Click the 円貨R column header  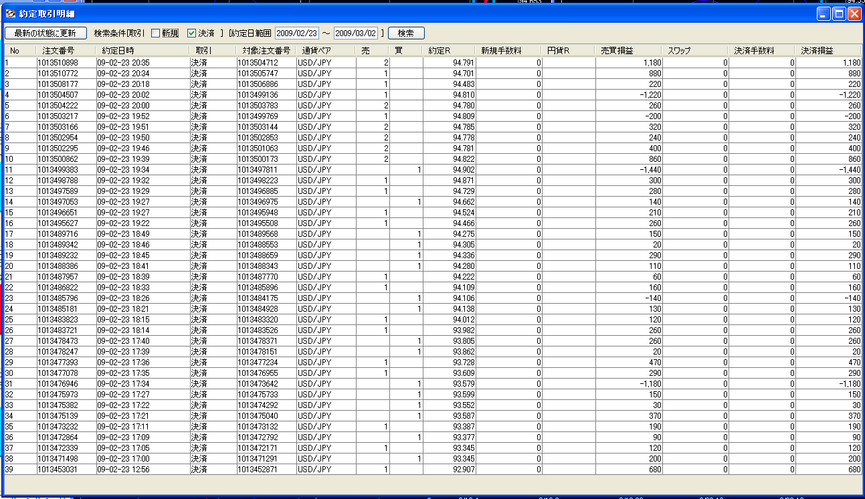(x=569, y=51)
